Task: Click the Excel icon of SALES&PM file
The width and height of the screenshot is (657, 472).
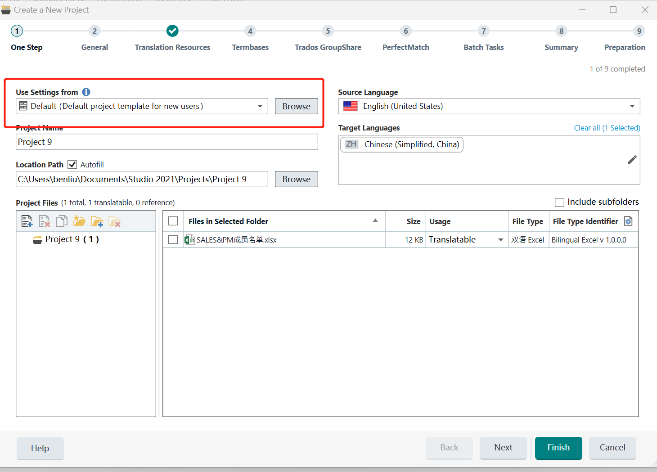Action: tap(189, 240)
